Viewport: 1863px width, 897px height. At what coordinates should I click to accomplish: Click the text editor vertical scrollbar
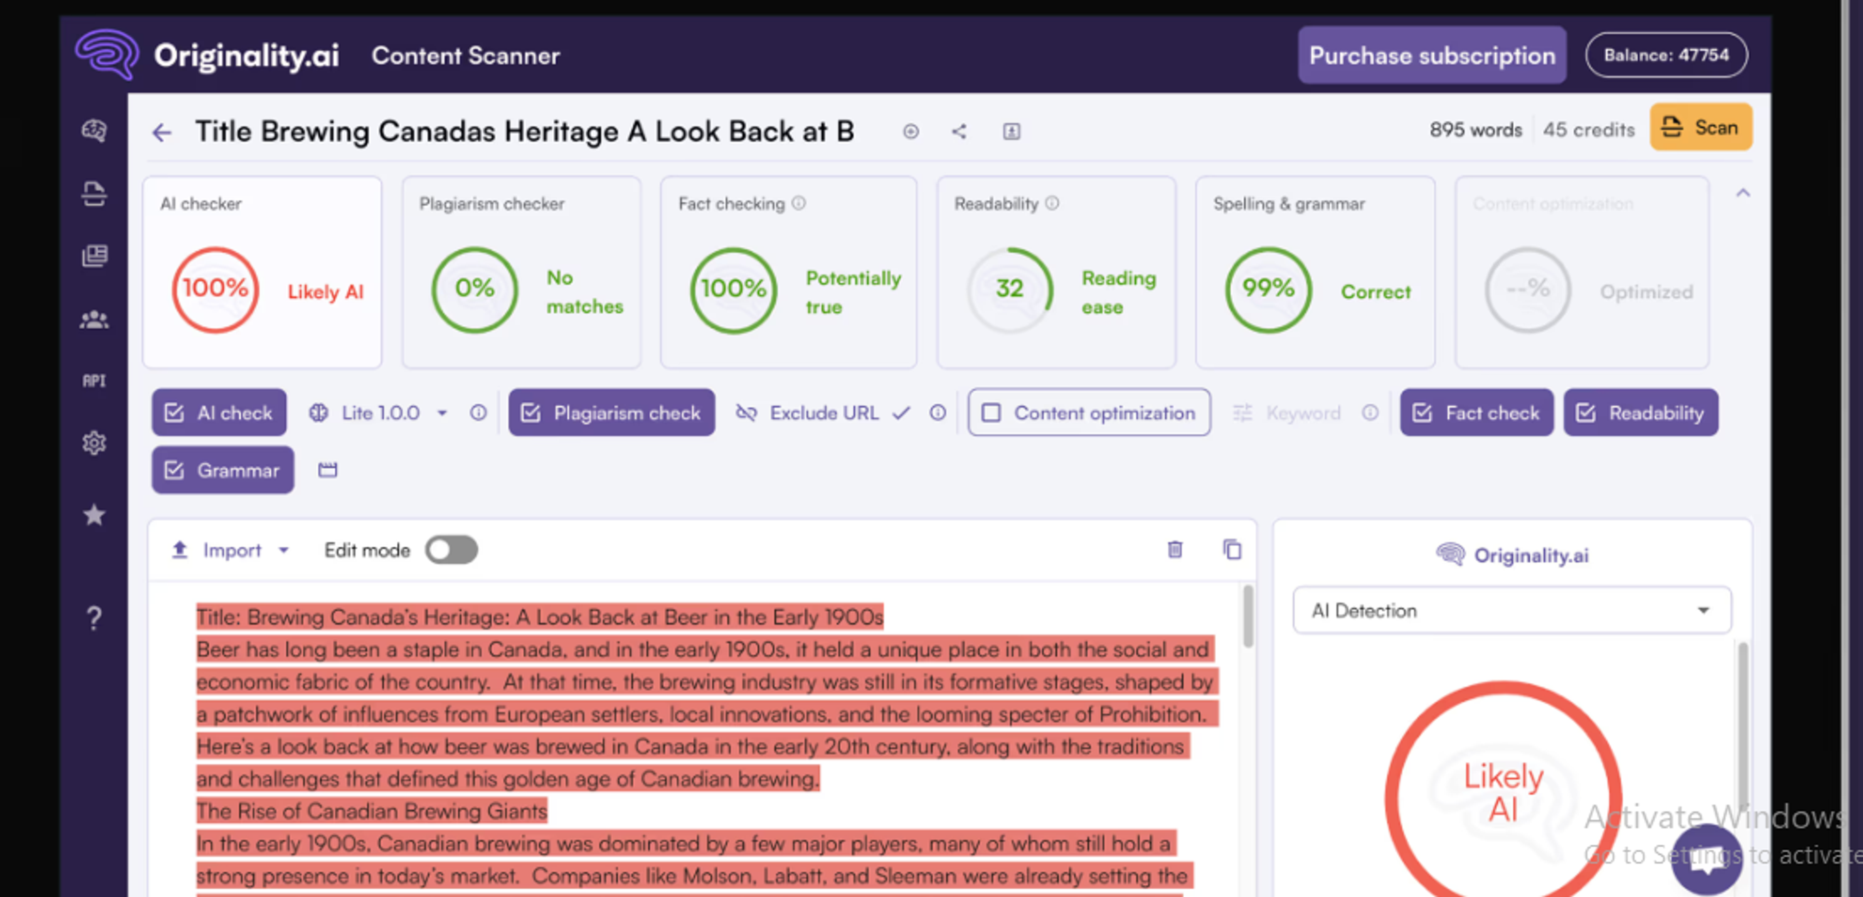pos(1248,616)
